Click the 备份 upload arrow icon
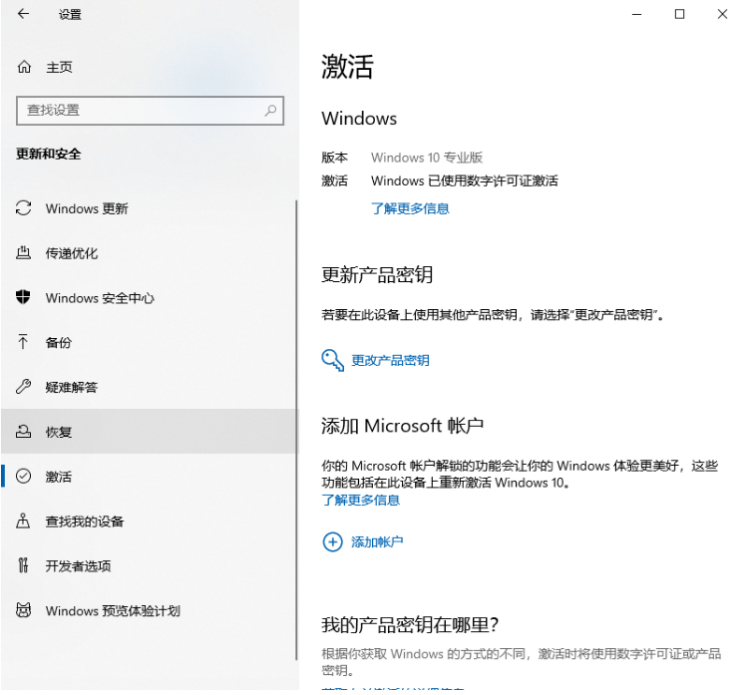 tap(24, 342)
